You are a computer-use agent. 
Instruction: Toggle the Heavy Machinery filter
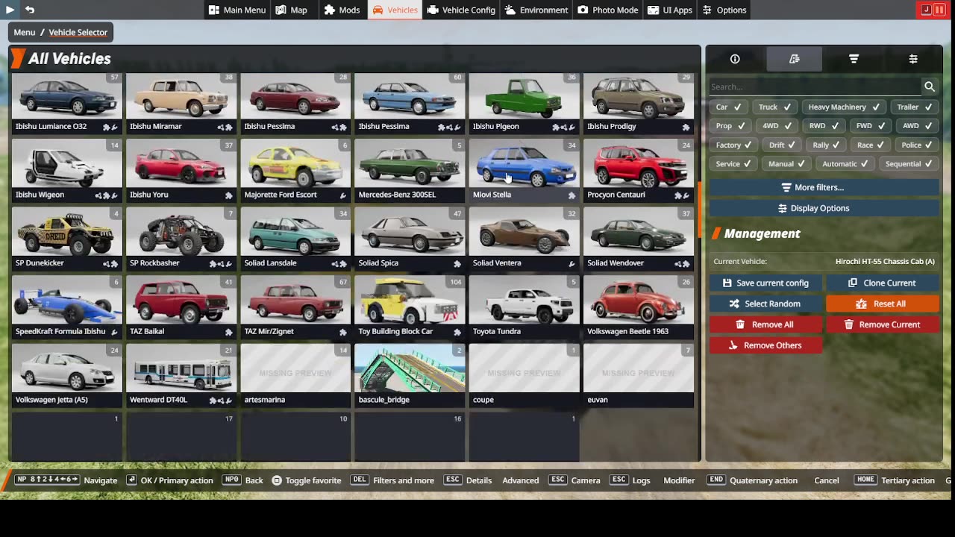(844, 107)
